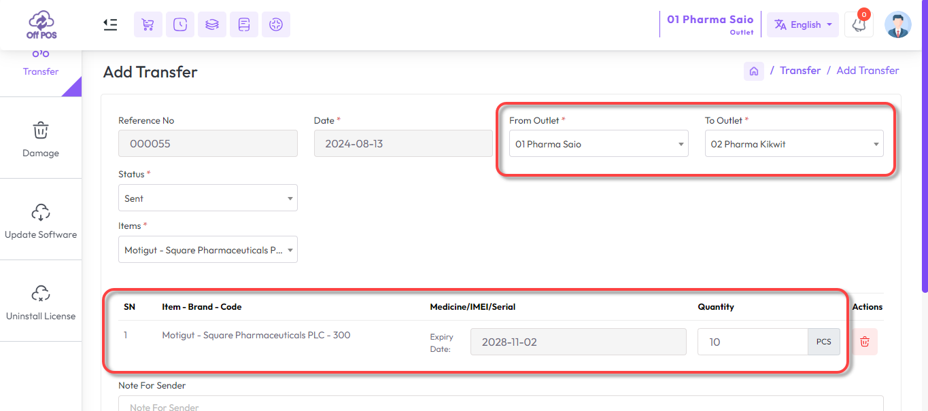Open the invoice document icon in the toolbar
Viewport: 928px width, 411px height.
pos(243,24)
